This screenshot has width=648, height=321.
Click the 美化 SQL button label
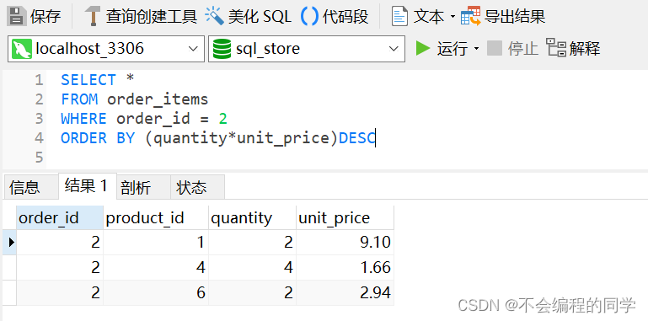260,17
